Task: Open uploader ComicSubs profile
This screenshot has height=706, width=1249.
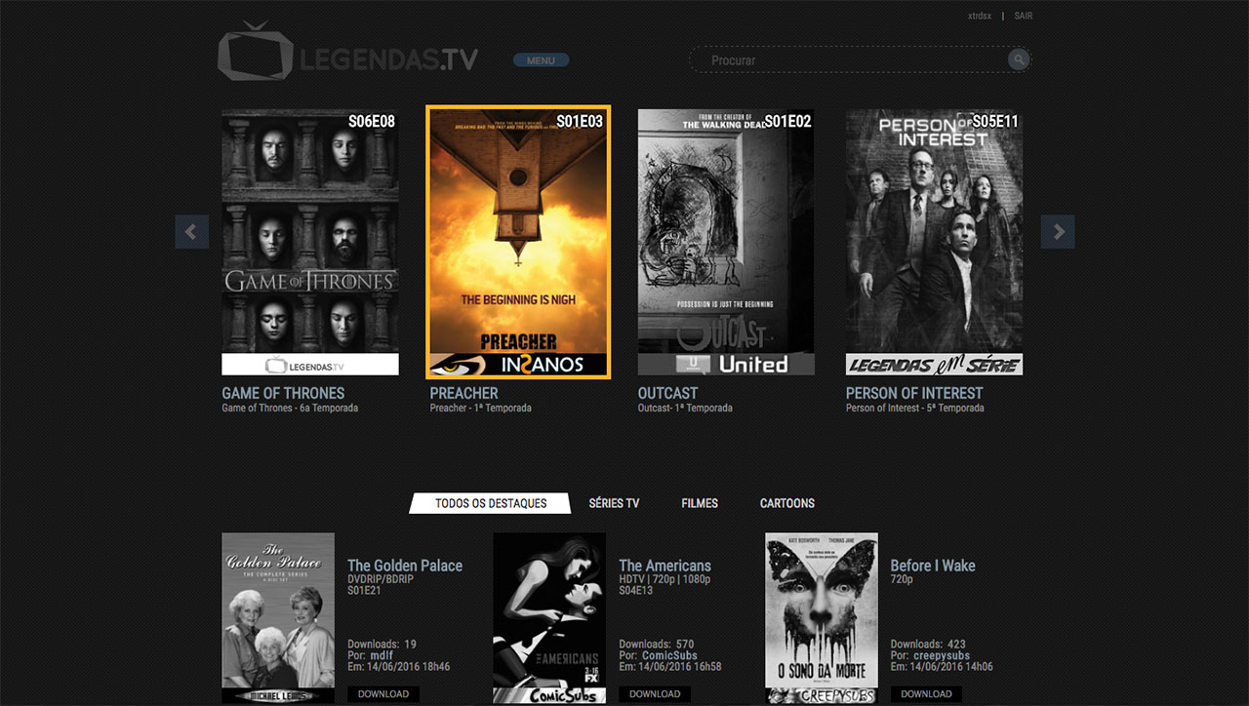Action: 669,655
